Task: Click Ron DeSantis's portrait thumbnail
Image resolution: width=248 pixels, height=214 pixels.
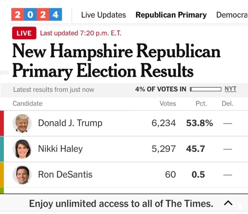Action: coord(22,175)
